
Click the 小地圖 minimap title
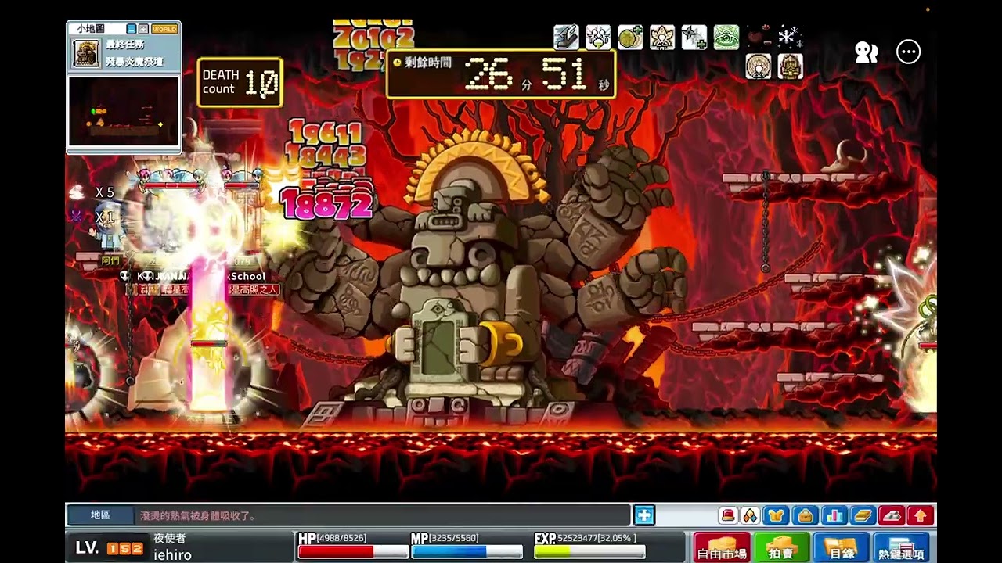click(90, 29)
